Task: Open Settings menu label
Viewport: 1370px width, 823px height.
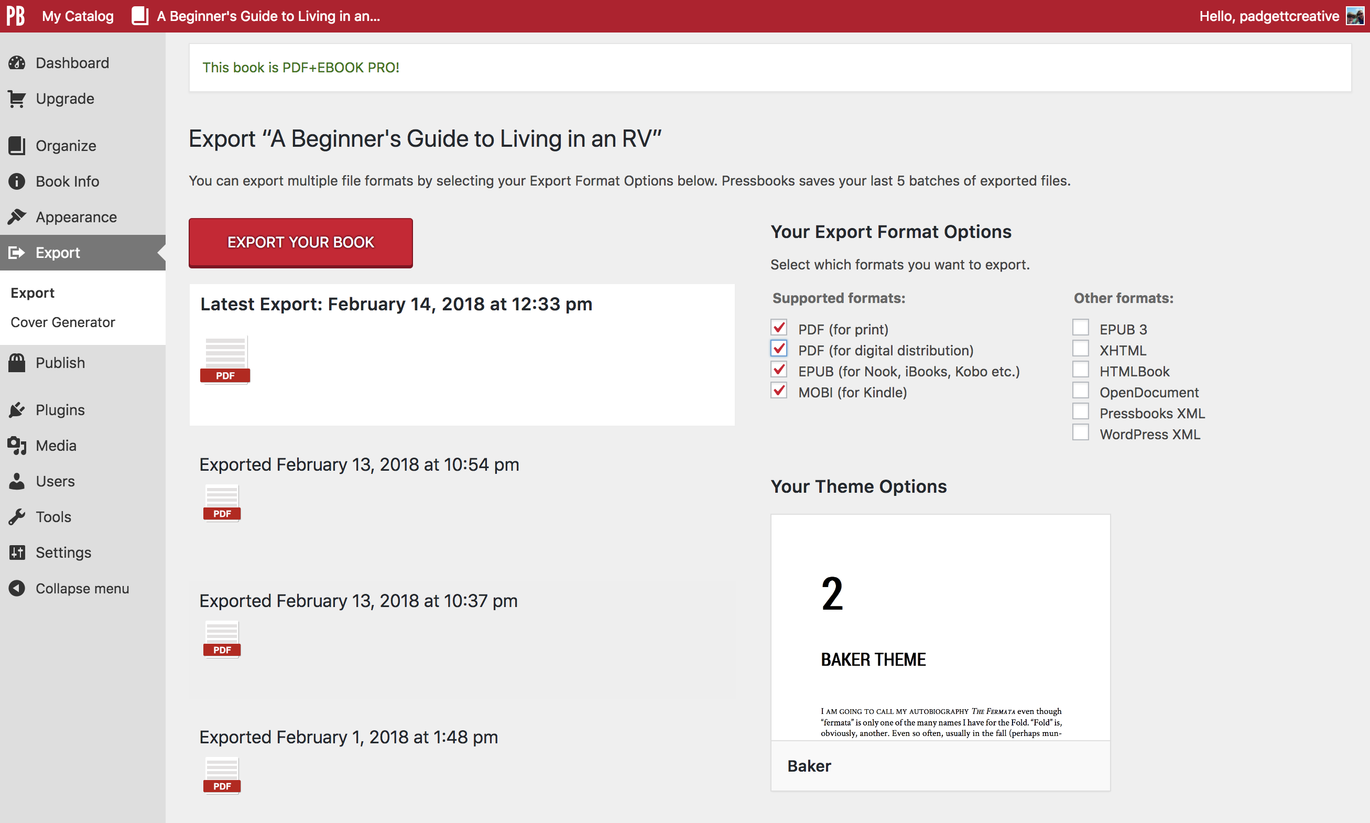Action: tap(64, 553)
